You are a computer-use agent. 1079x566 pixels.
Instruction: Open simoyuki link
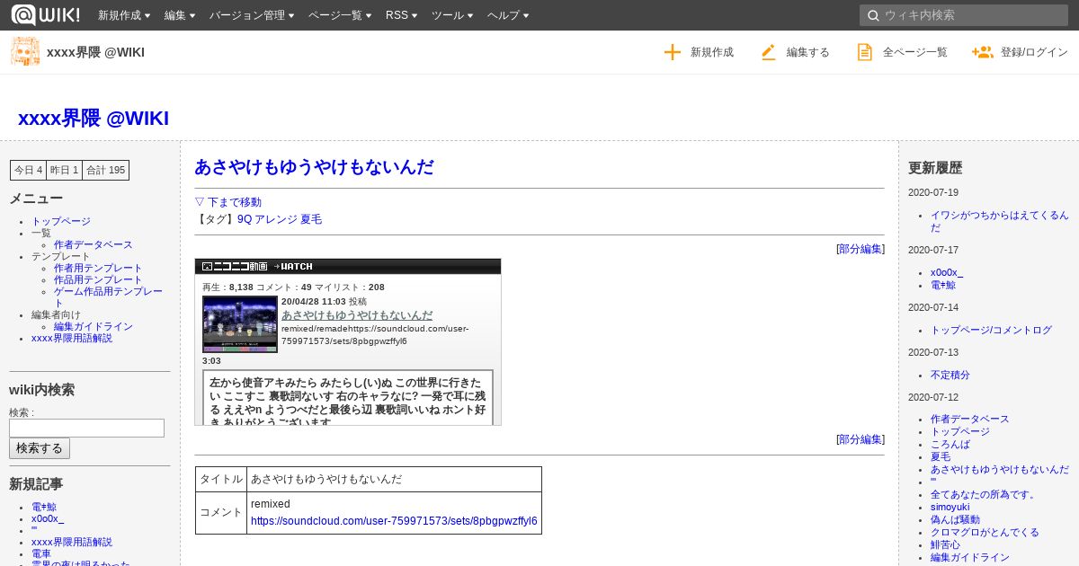(950, 507)
